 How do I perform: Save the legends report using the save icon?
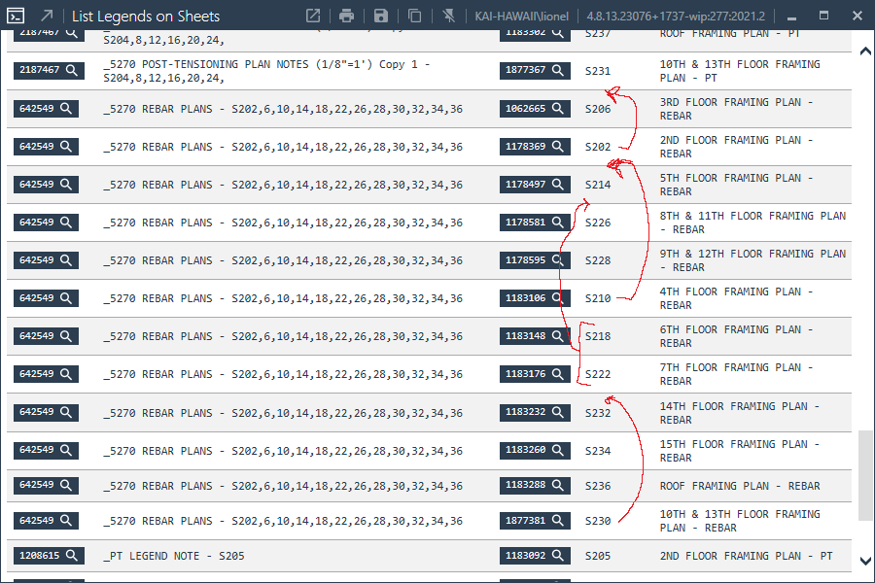coord(380,16)
